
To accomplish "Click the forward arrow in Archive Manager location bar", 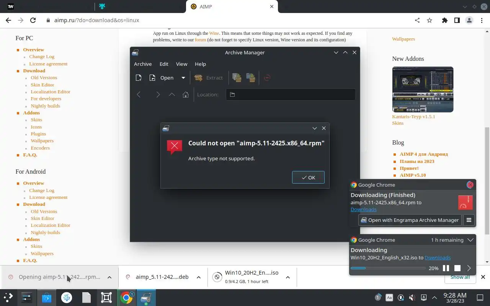I will coord(158,94).
